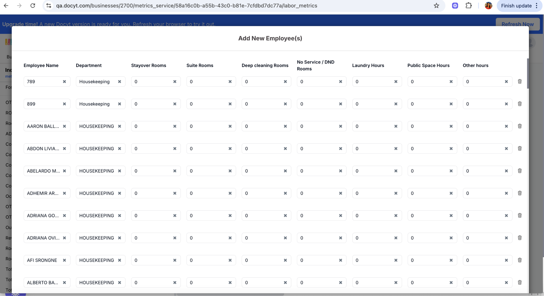Open the Chrome three-dot menu

tap(537, 5)
